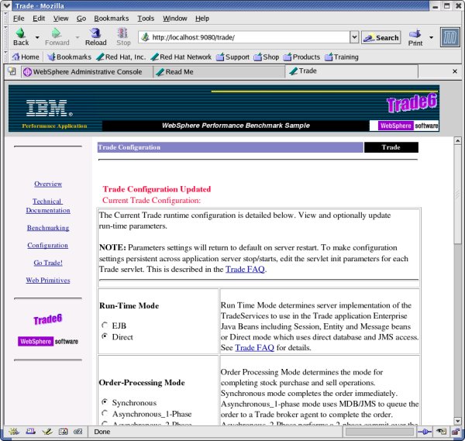The width and height of the screenshot is (465, 441).
Task: Expand the Back button history dropdown
Action: 36,37
